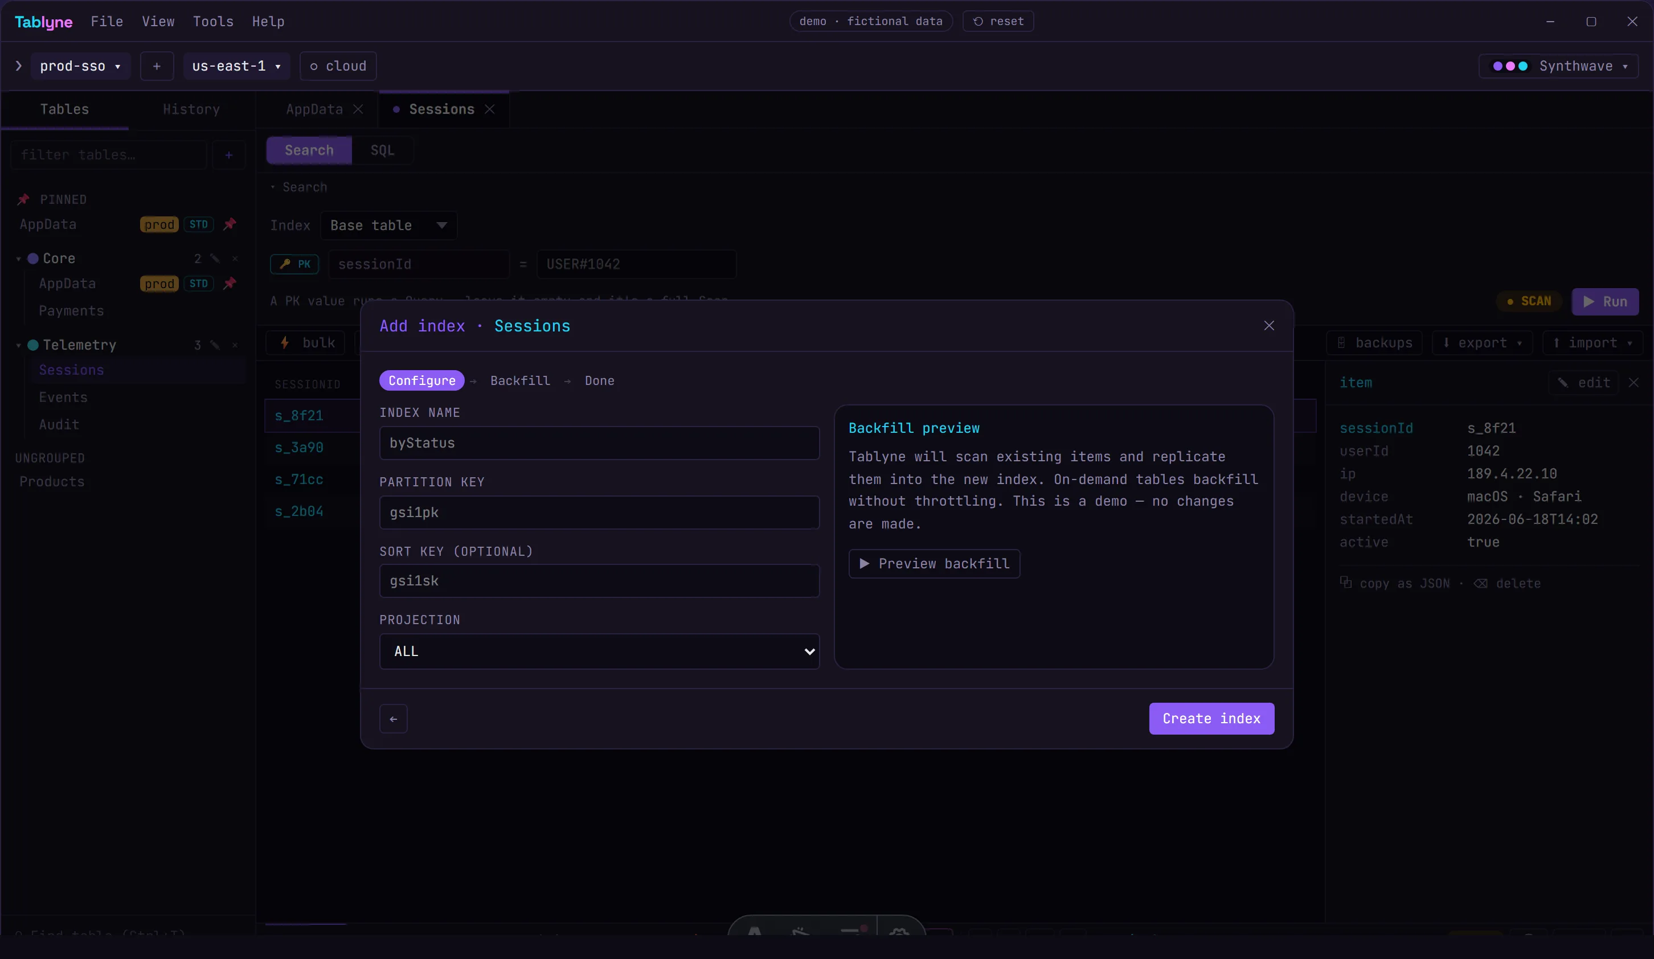This screenshot has width=1654, height=959.
Task: Click the USER#1042 value field
Action: pos(636,264)
